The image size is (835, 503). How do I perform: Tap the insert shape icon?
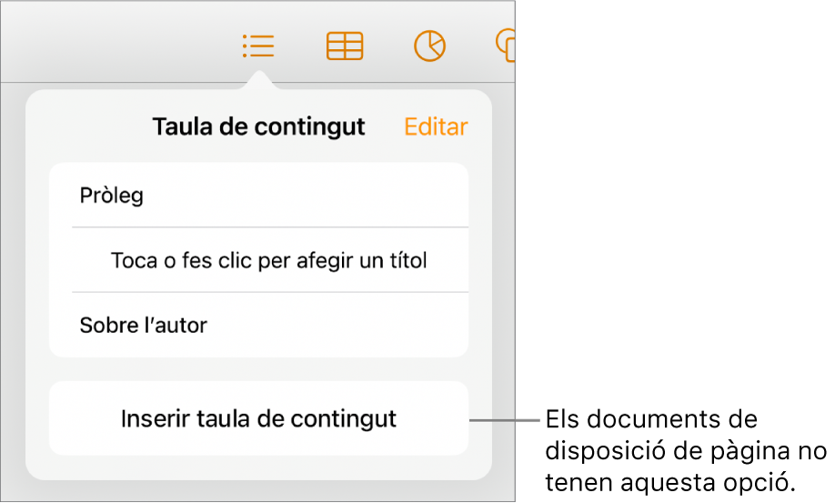506,45
